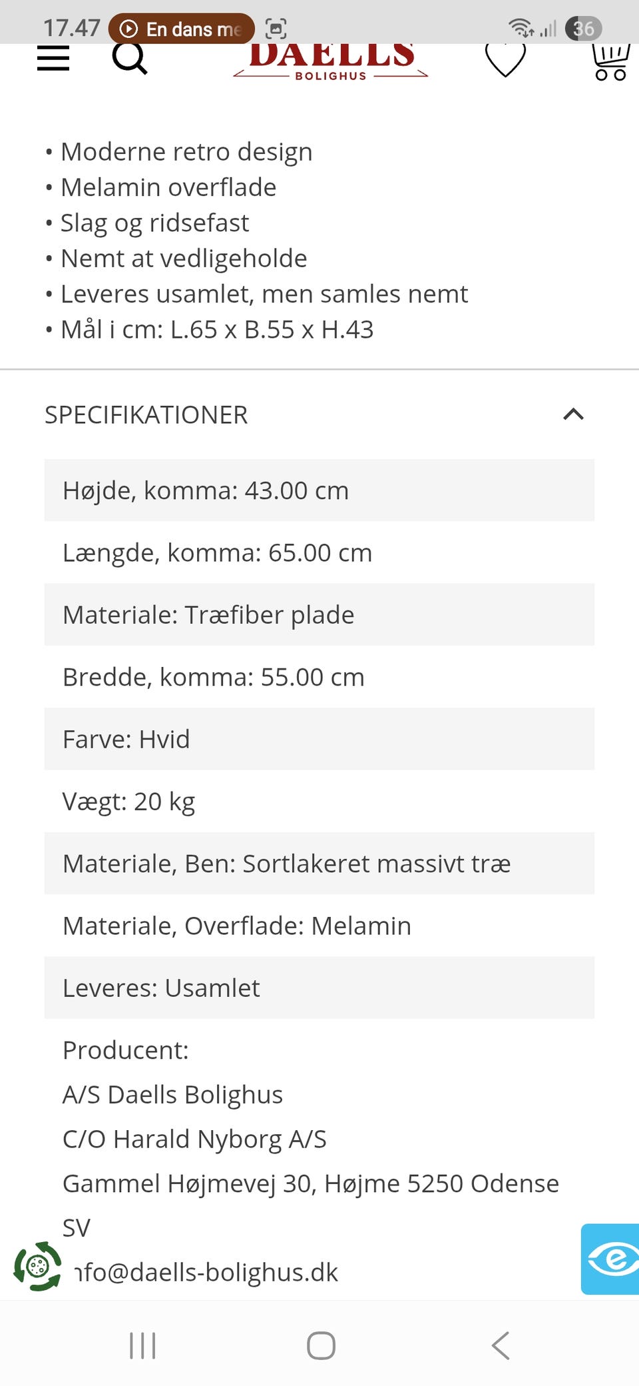This screenshot has width=639, height=1386.
Task: Collapse Specifikationer using the chevron arrow
Action: (x=573, y=414)
